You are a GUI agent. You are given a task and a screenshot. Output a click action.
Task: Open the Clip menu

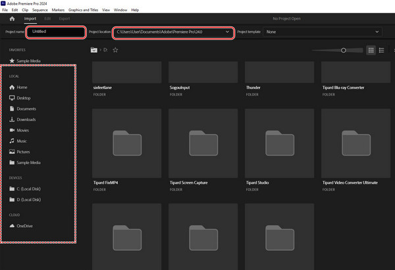(25, 10)
